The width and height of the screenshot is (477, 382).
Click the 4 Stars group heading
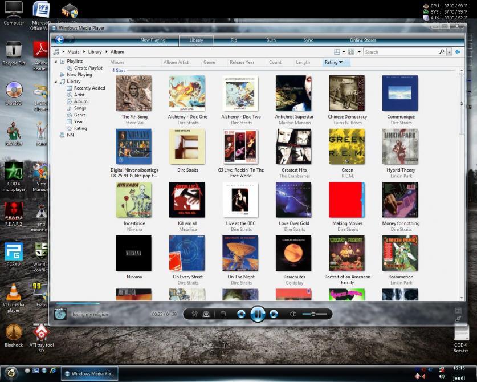tap(119, 70)
